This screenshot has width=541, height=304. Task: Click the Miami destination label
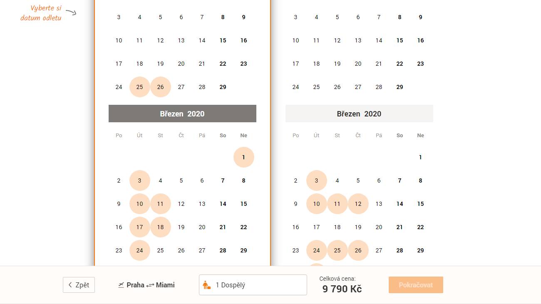click(165, 285)
